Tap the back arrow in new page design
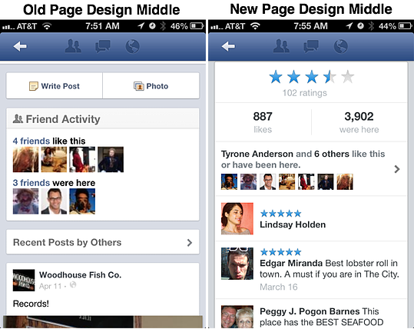 [228, 46]
